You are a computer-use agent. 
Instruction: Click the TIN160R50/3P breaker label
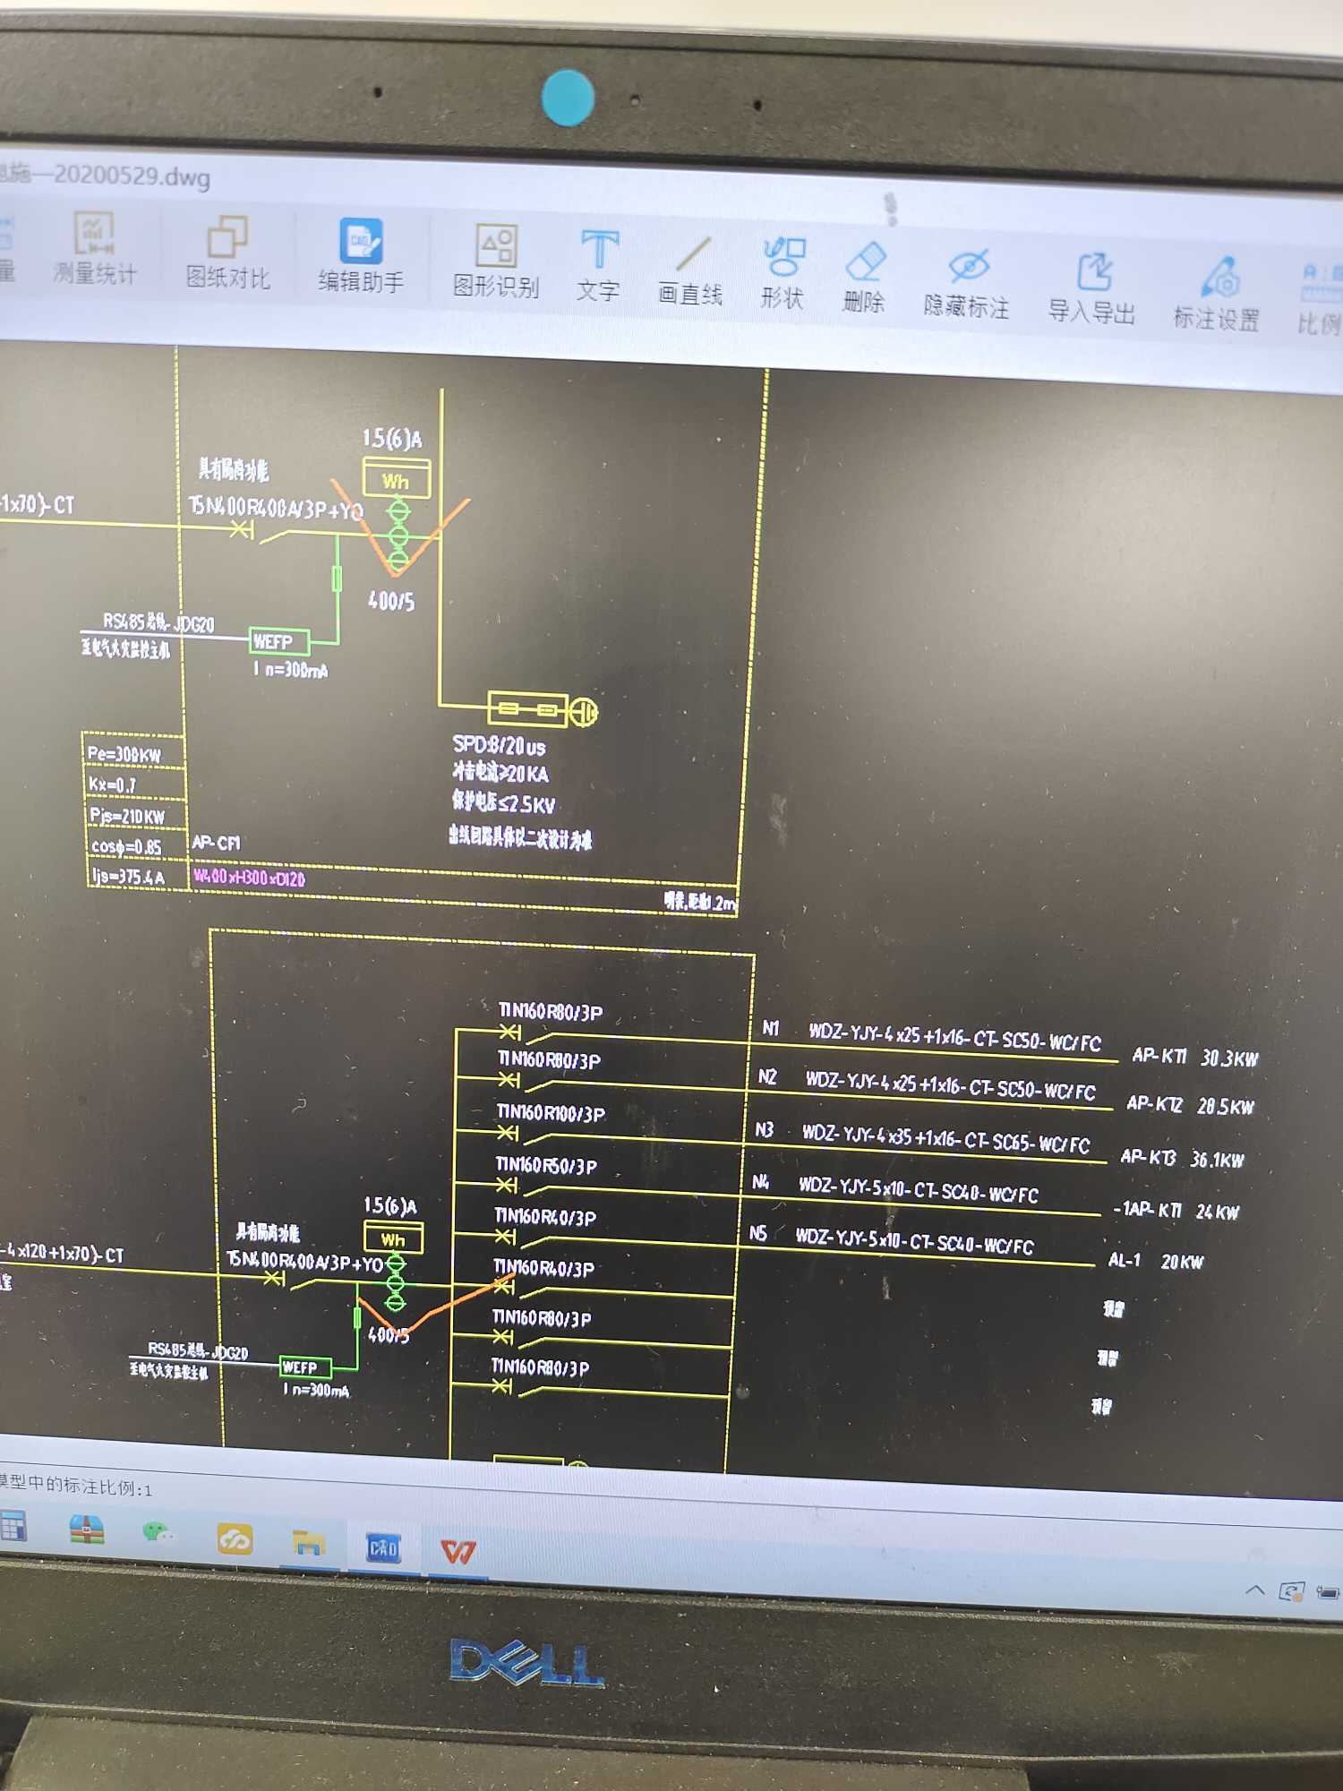[546, 1165]
